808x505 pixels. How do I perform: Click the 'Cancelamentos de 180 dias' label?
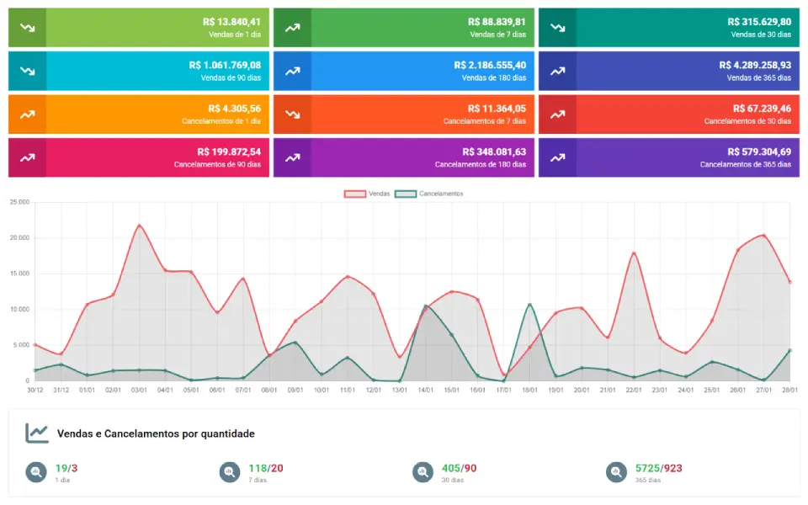point(481,164)
